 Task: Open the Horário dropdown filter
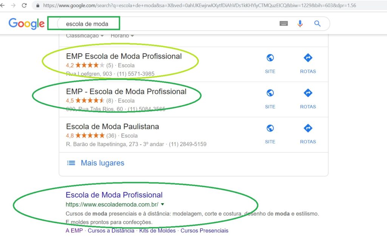(x=122, y=36)
